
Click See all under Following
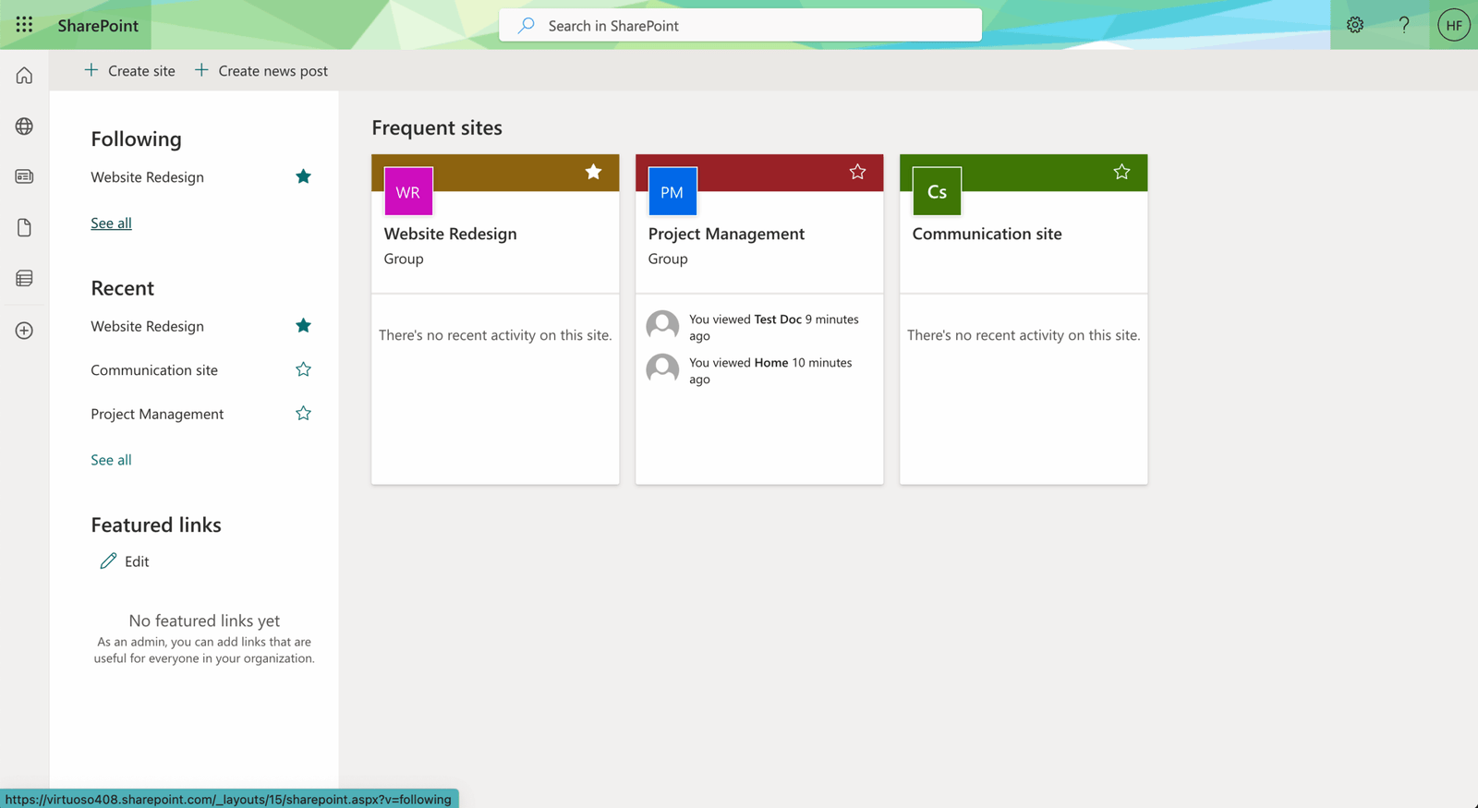coord(111,223)
